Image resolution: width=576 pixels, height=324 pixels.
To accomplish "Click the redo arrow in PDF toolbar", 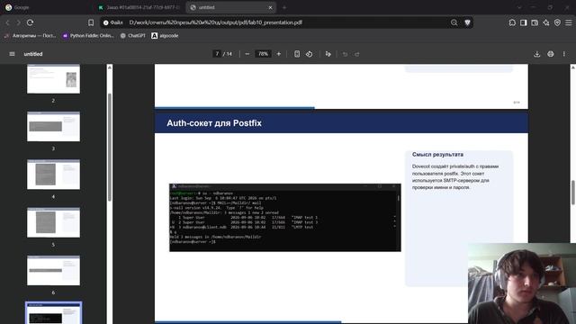I will pyautogui.click(x=357, y=54).
